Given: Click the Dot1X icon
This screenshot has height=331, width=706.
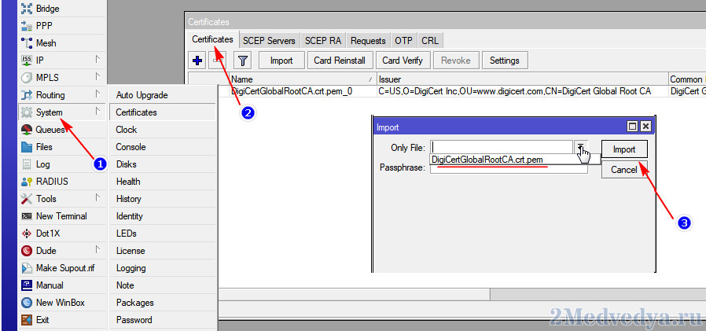Looking at the screenshot, I should 27,234.
